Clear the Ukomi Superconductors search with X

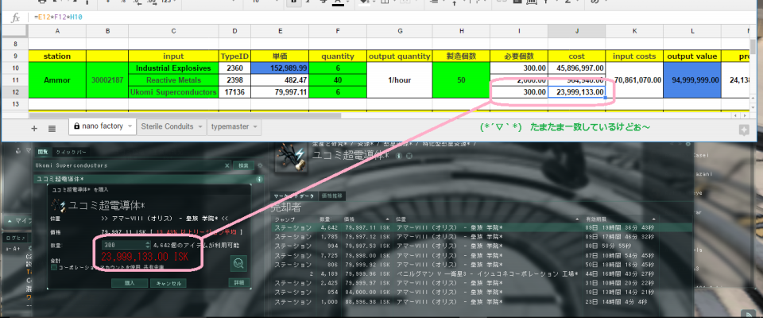pos(227,165)
